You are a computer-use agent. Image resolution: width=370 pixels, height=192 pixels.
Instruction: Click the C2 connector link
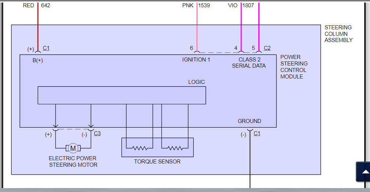[267, 48]
